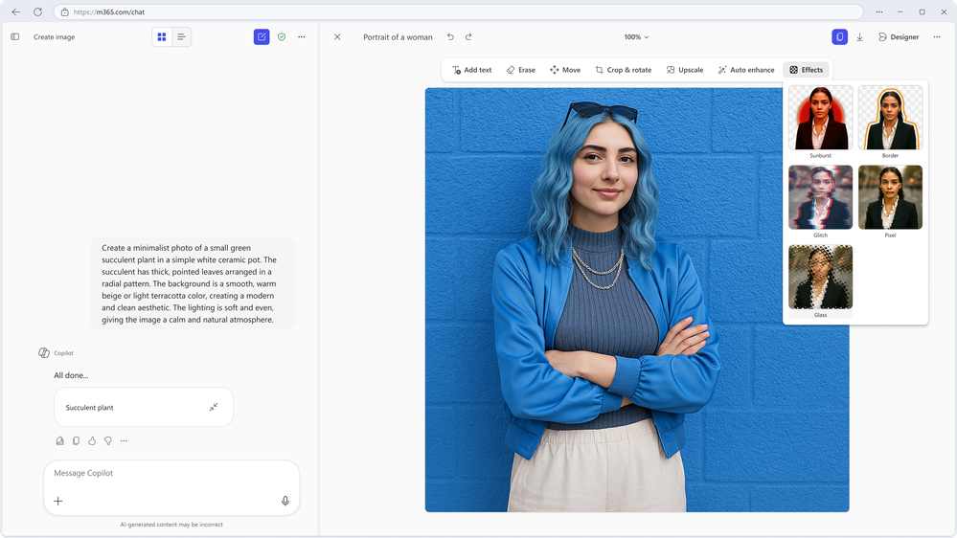The image size is (957, 538).
Task: Select the Crop & rotate tool
Action: point(623,70)
